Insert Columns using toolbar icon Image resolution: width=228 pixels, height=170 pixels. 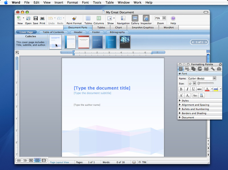tap(99, 19)
